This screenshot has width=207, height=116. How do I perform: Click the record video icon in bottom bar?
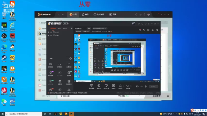click(137, 86)
